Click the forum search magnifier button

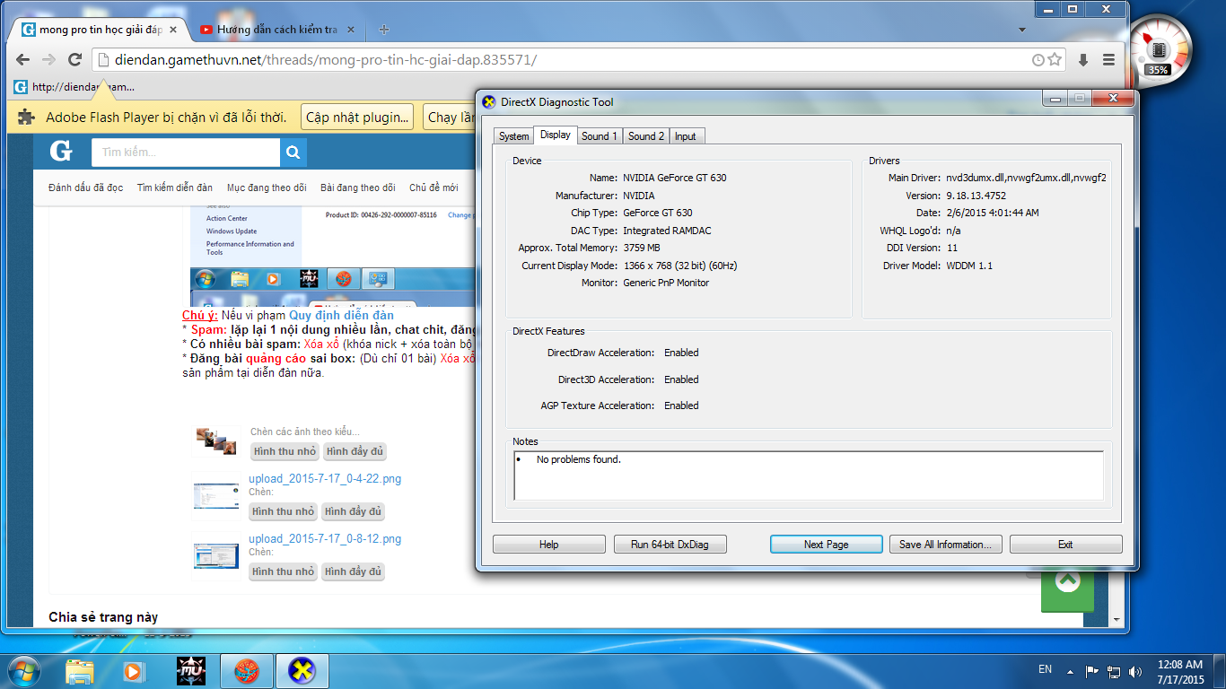293,153
